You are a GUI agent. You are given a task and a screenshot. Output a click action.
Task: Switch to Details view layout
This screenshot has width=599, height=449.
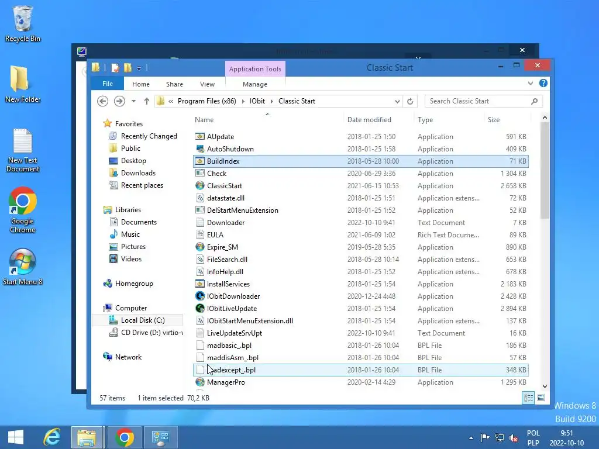[528, 398]
